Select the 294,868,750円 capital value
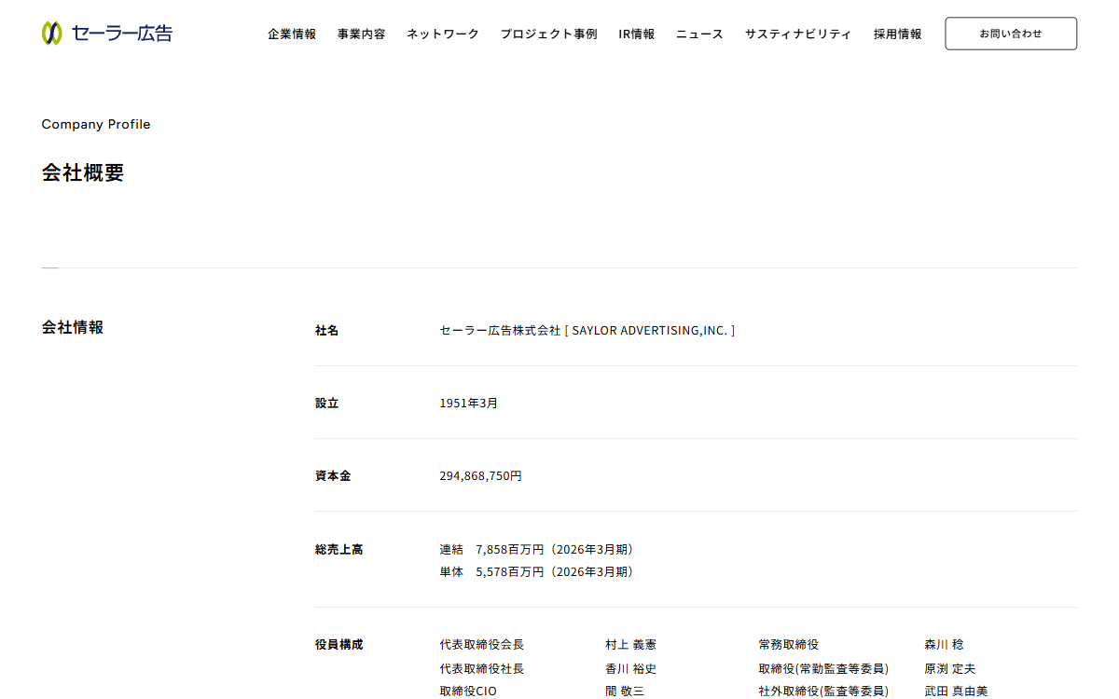The width and height of the screenshot is (1119, 699). click(x=481, y=476)
